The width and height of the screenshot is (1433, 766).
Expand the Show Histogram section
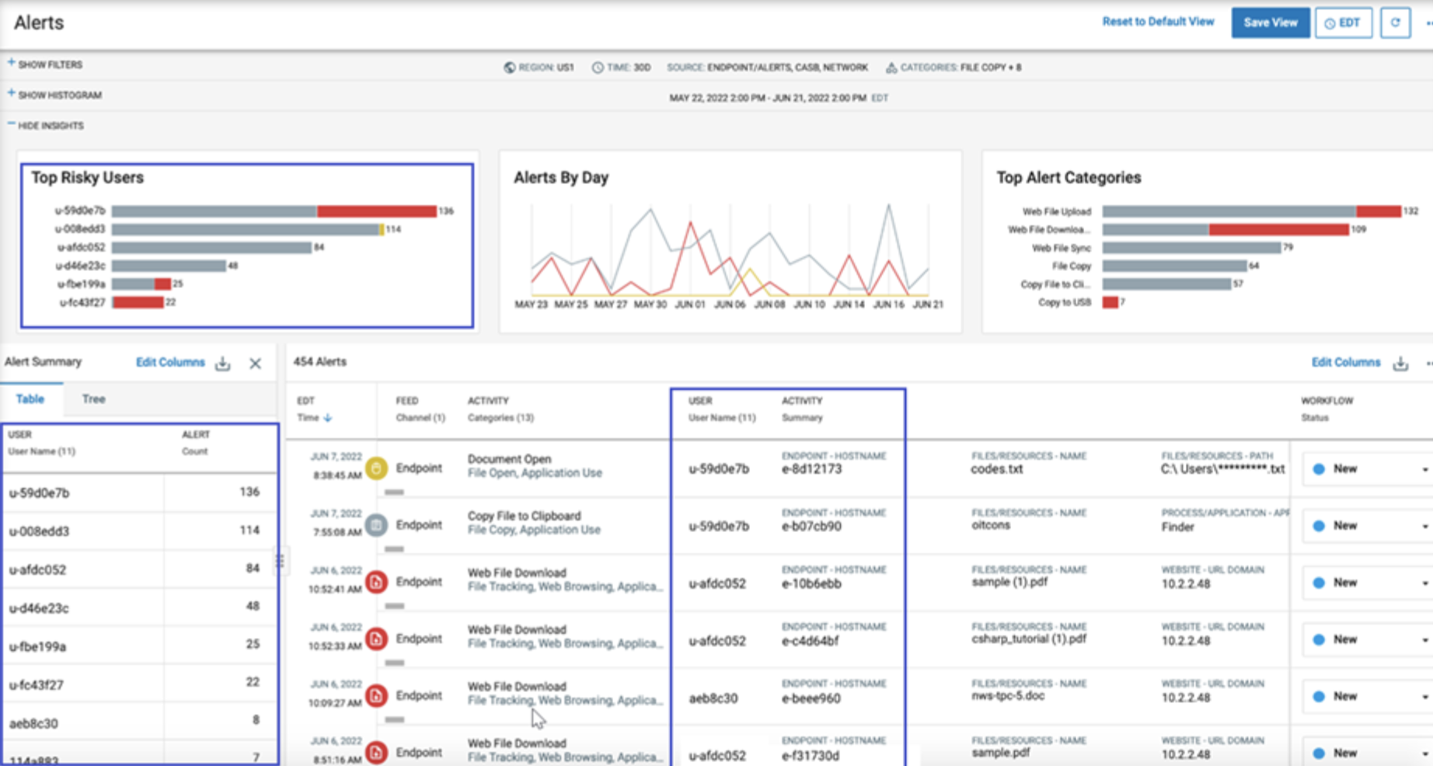click(54, 95)
